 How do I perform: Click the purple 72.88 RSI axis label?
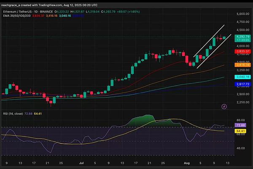[x=241, y=126]
